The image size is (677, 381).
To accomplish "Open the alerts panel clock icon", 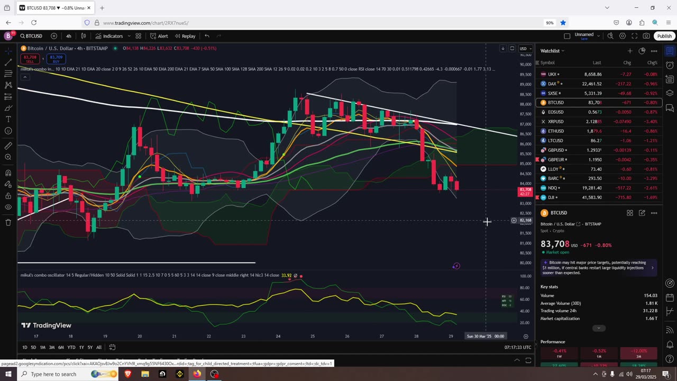I will (669, 65).
